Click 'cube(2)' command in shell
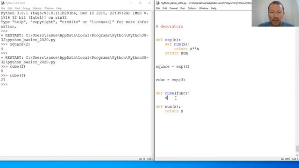Image resolution: width=299 pixels, height=168 pixels. coord(18,66)
